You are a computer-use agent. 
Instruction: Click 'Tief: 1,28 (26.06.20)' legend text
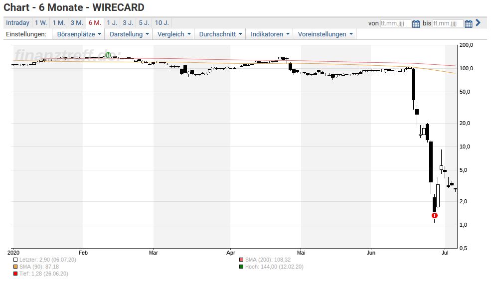(x=43, y=274)
